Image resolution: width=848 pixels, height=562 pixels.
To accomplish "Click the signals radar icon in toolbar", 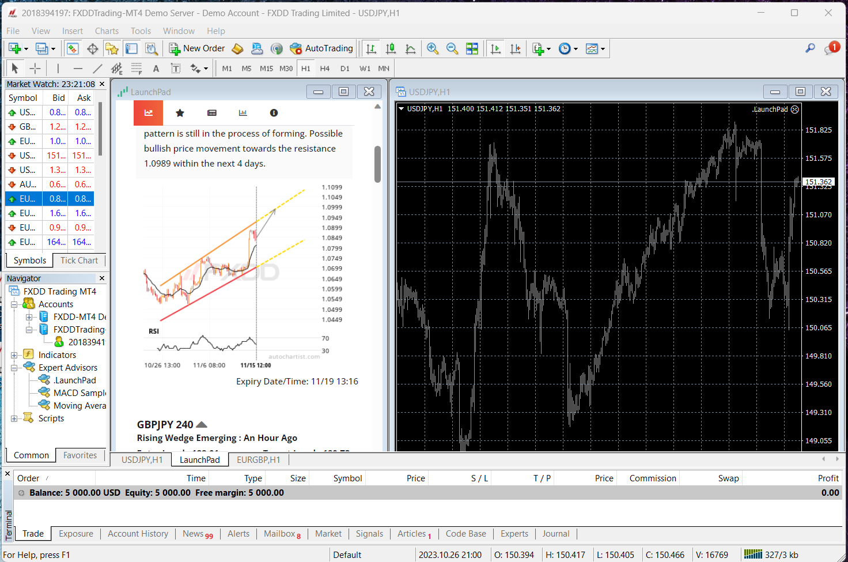I will pyautogui.click(x=277, y=49).
